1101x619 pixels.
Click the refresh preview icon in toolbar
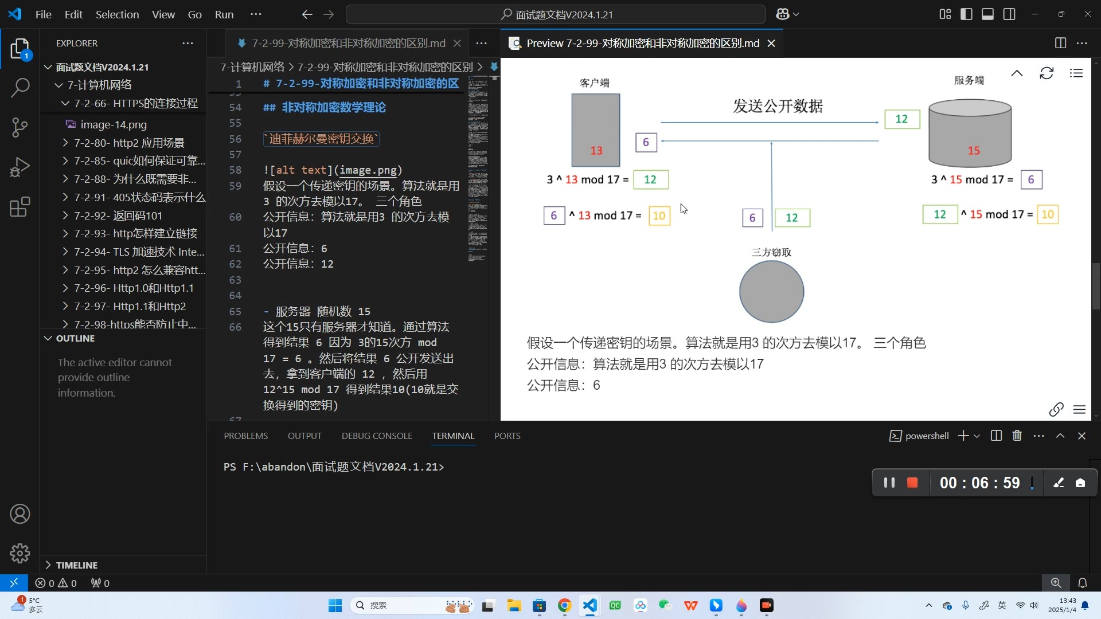[1046, 73]
